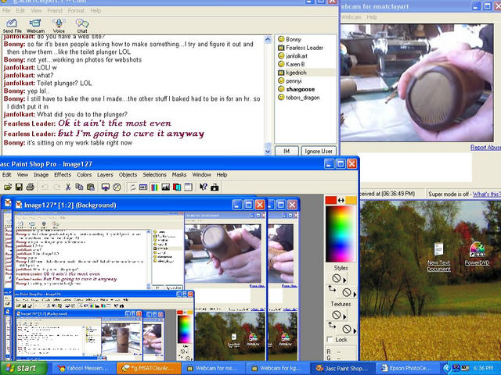Toggle the Histogram window button
The height and width of the screenshot is (375, 501).
pyautogui.click(x=165, y=187)
